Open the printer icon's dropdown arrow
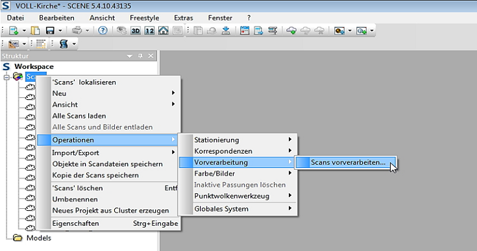The width and height of the screenshot is (477, 251). [x=88, y=30]
